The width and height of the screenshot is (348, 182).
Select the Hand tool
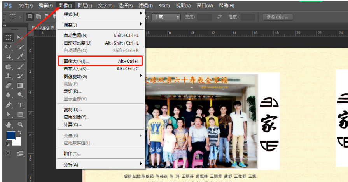[9, 125]
